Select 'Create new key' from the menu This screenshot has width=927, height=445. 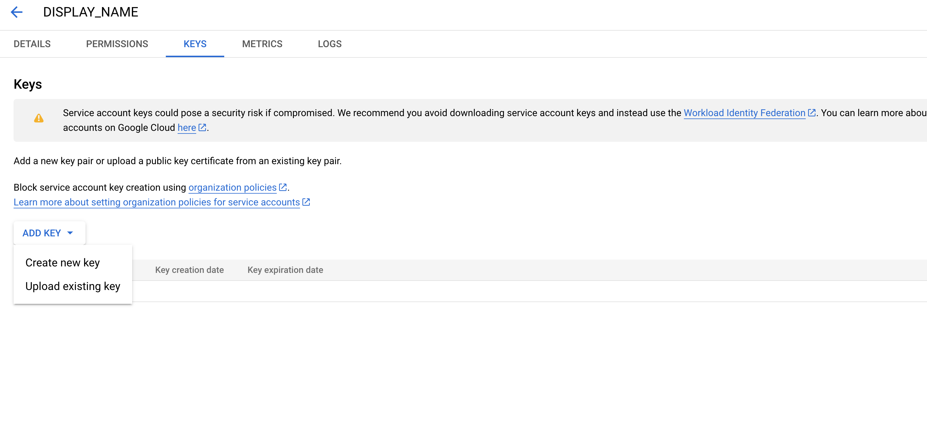62,262
